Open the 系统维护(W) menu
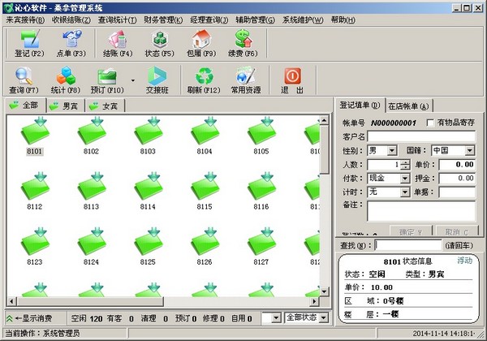Image resolution: width=487 pixels, height=341 pixels. tap(303, 19)
